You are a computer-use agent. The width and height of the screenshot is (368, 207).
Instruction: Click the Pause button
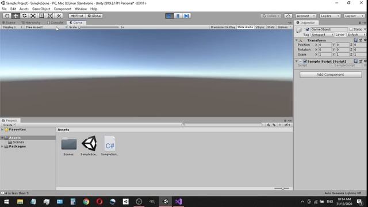pyautogui.click(x=178, y=16)
